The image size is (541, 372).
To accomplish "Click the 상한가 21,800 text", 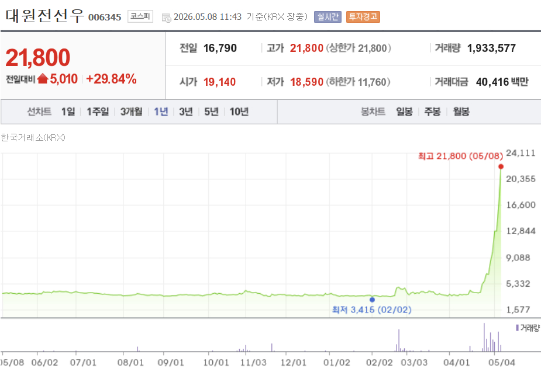I will pyautogui.click(x=359, y=48).
